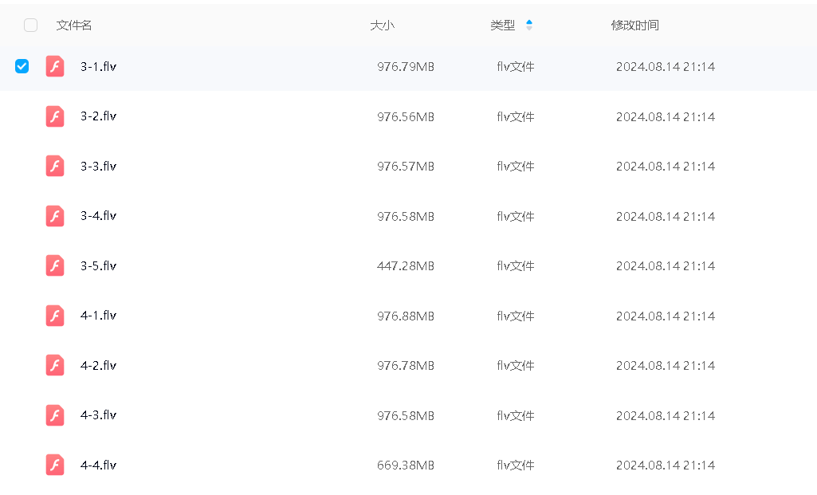
Task: Uncheck the checkbox for 3-1.flv
Action: [22, 66]
